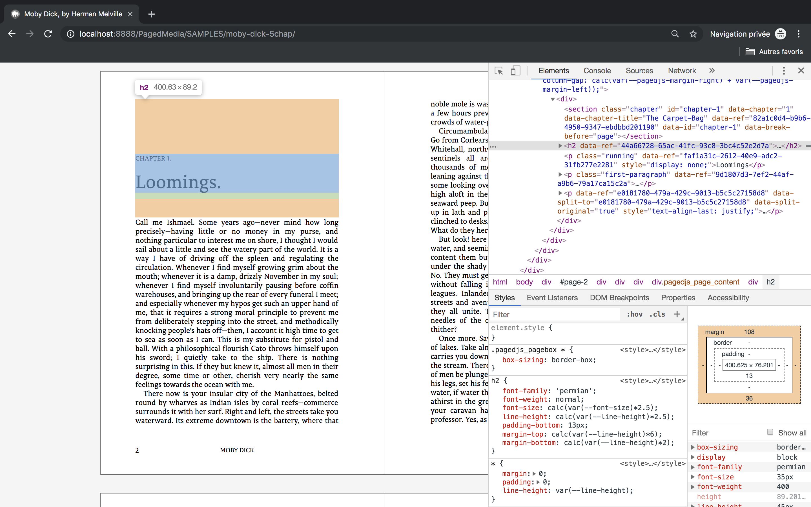
Task: Click the styles Filter input field
Action: coord(553,315)
